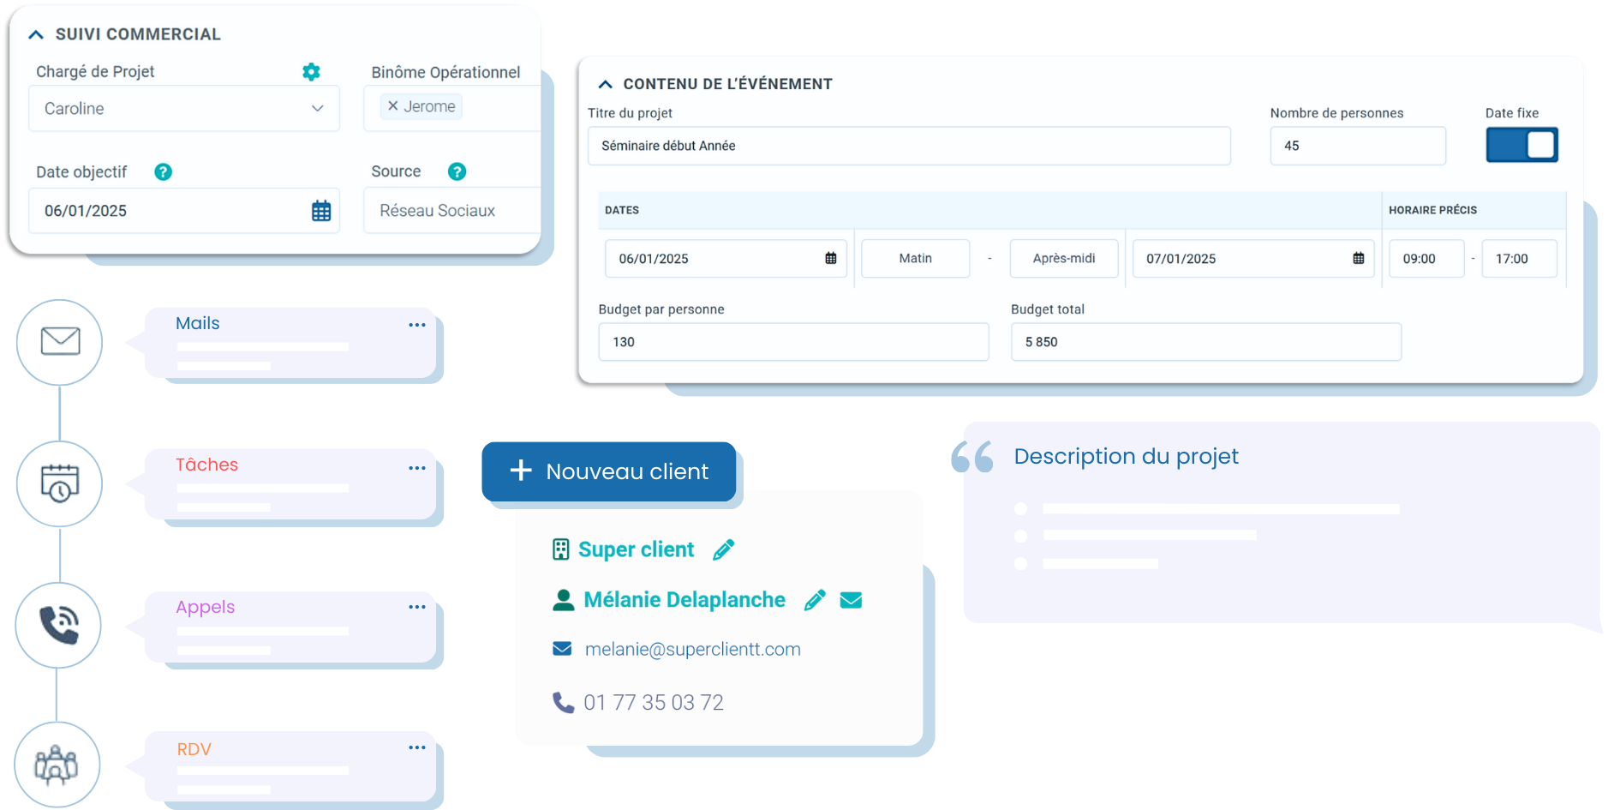Click the Binôme Opérationnel field
Image resolution: width=1620 pixels, height=810 pixels.
(452, 108)
